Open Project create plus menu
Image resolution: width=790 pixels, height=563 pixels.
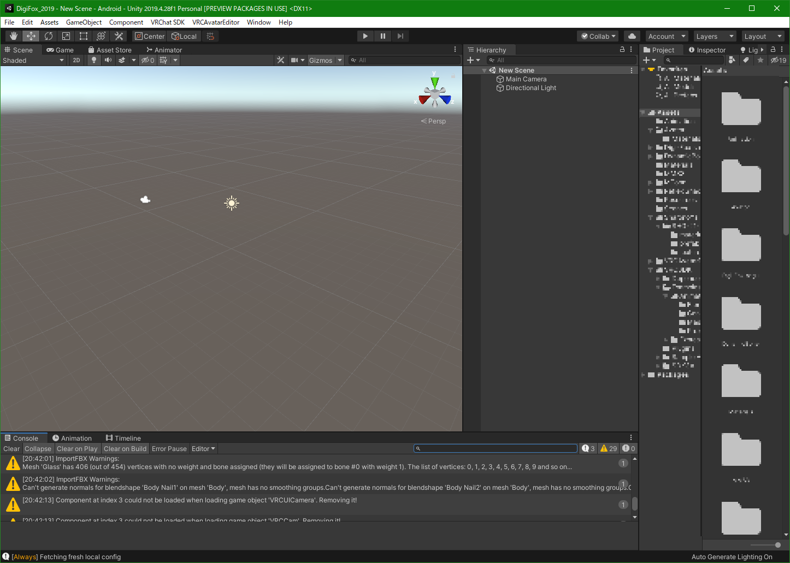click(649, 60)
